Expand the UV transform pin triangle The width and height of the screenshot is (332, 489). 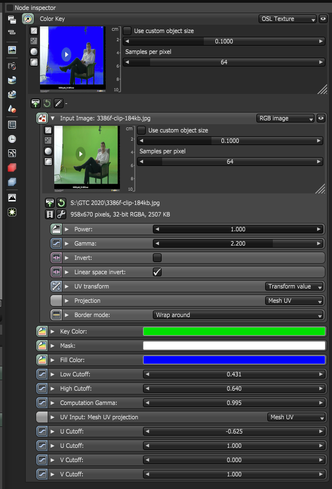point(66,286)
